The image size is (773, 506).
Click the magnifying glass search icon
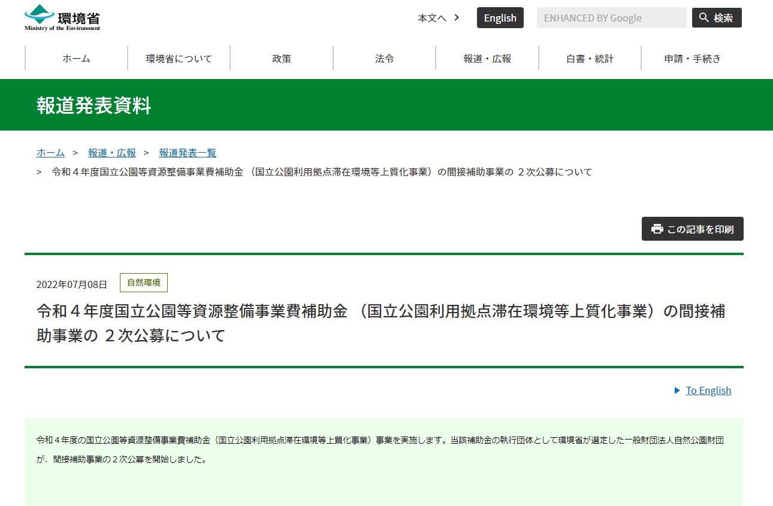(704, 17)
